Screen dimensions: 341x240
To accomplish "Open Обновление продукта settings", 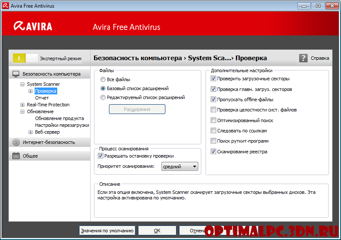I will tap(59, 118).
